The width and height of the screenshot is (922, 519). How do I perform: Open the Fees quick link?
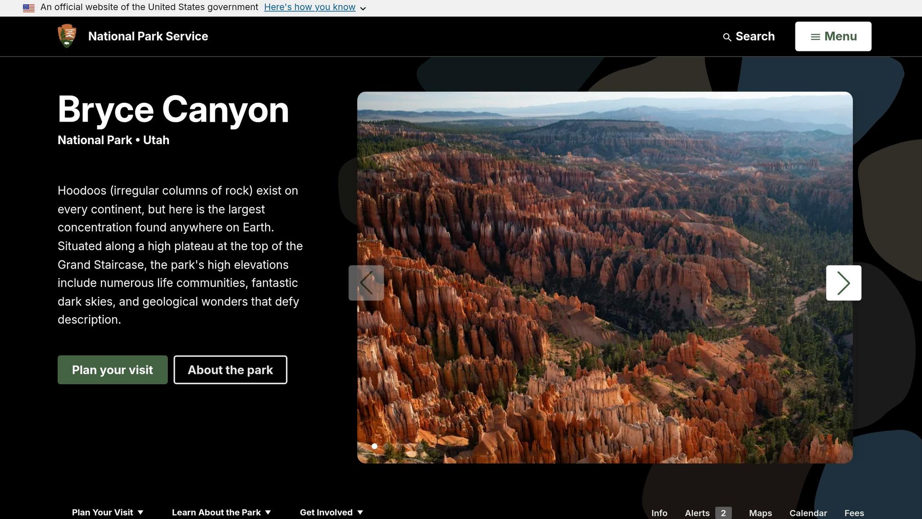pos(854,513)
